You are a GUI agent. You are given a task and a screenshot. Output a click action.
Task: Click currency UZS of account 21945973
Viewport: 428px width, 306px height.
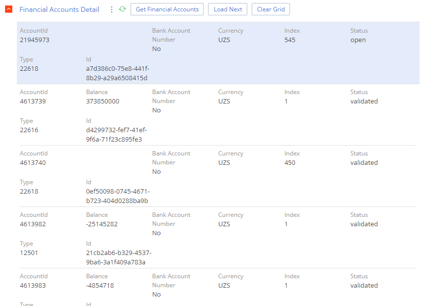[x=224, y=40]
